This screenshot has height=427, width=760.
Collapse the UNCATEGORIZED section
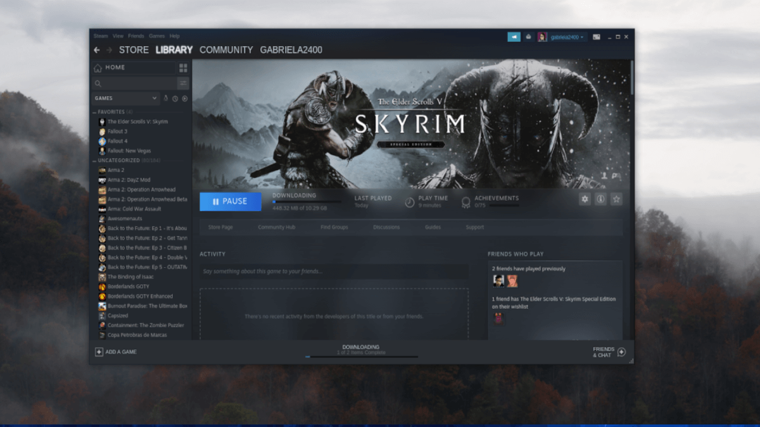(95, 160)
